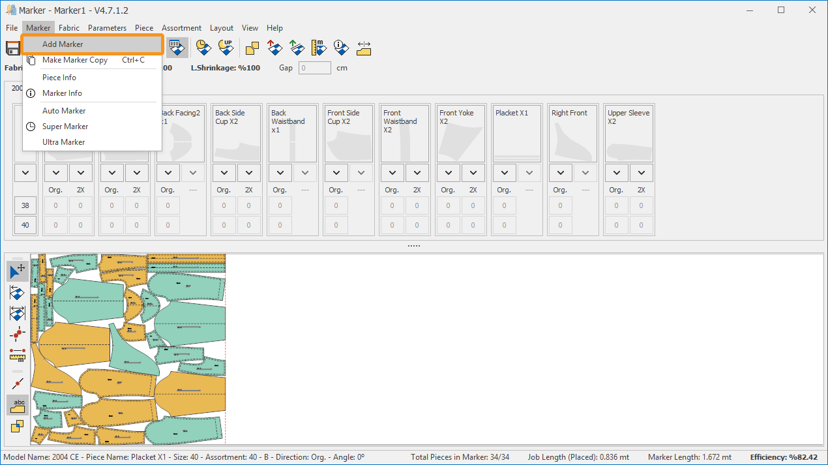The height and width of the screenshot is (465, 828).
Task: Click the size 38 row button
Action: pyautogui.click(x=25, y=205)
